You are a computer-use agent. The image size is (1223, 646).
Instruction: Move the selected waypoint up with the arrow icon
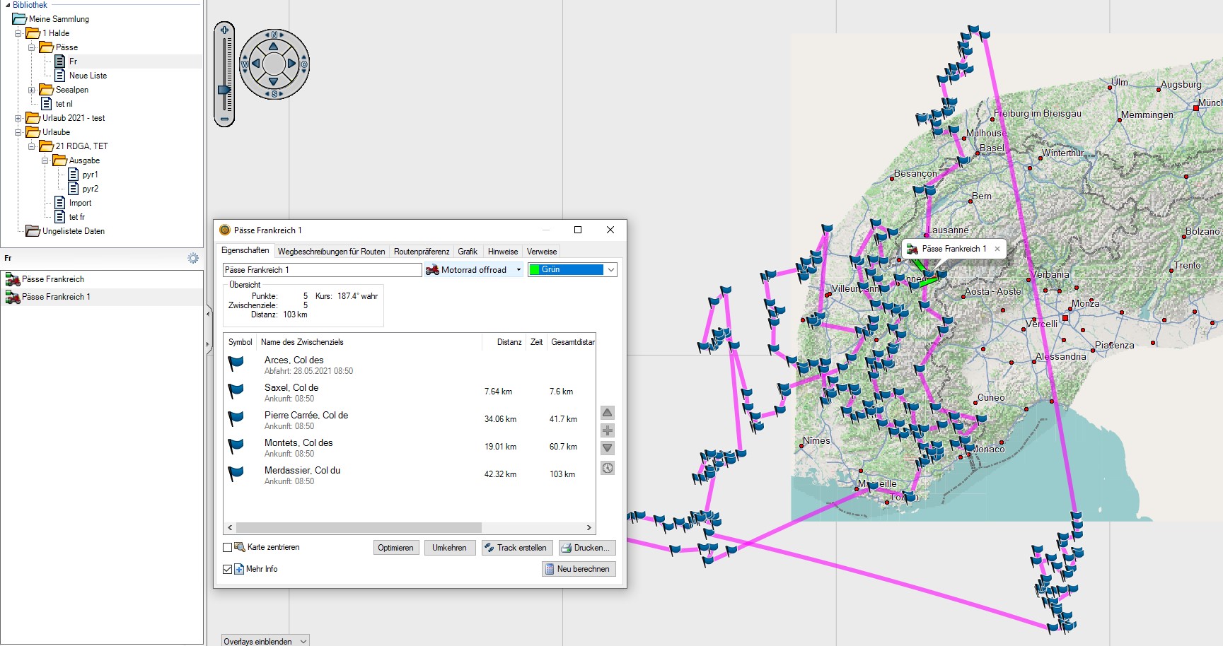[608, 413]
